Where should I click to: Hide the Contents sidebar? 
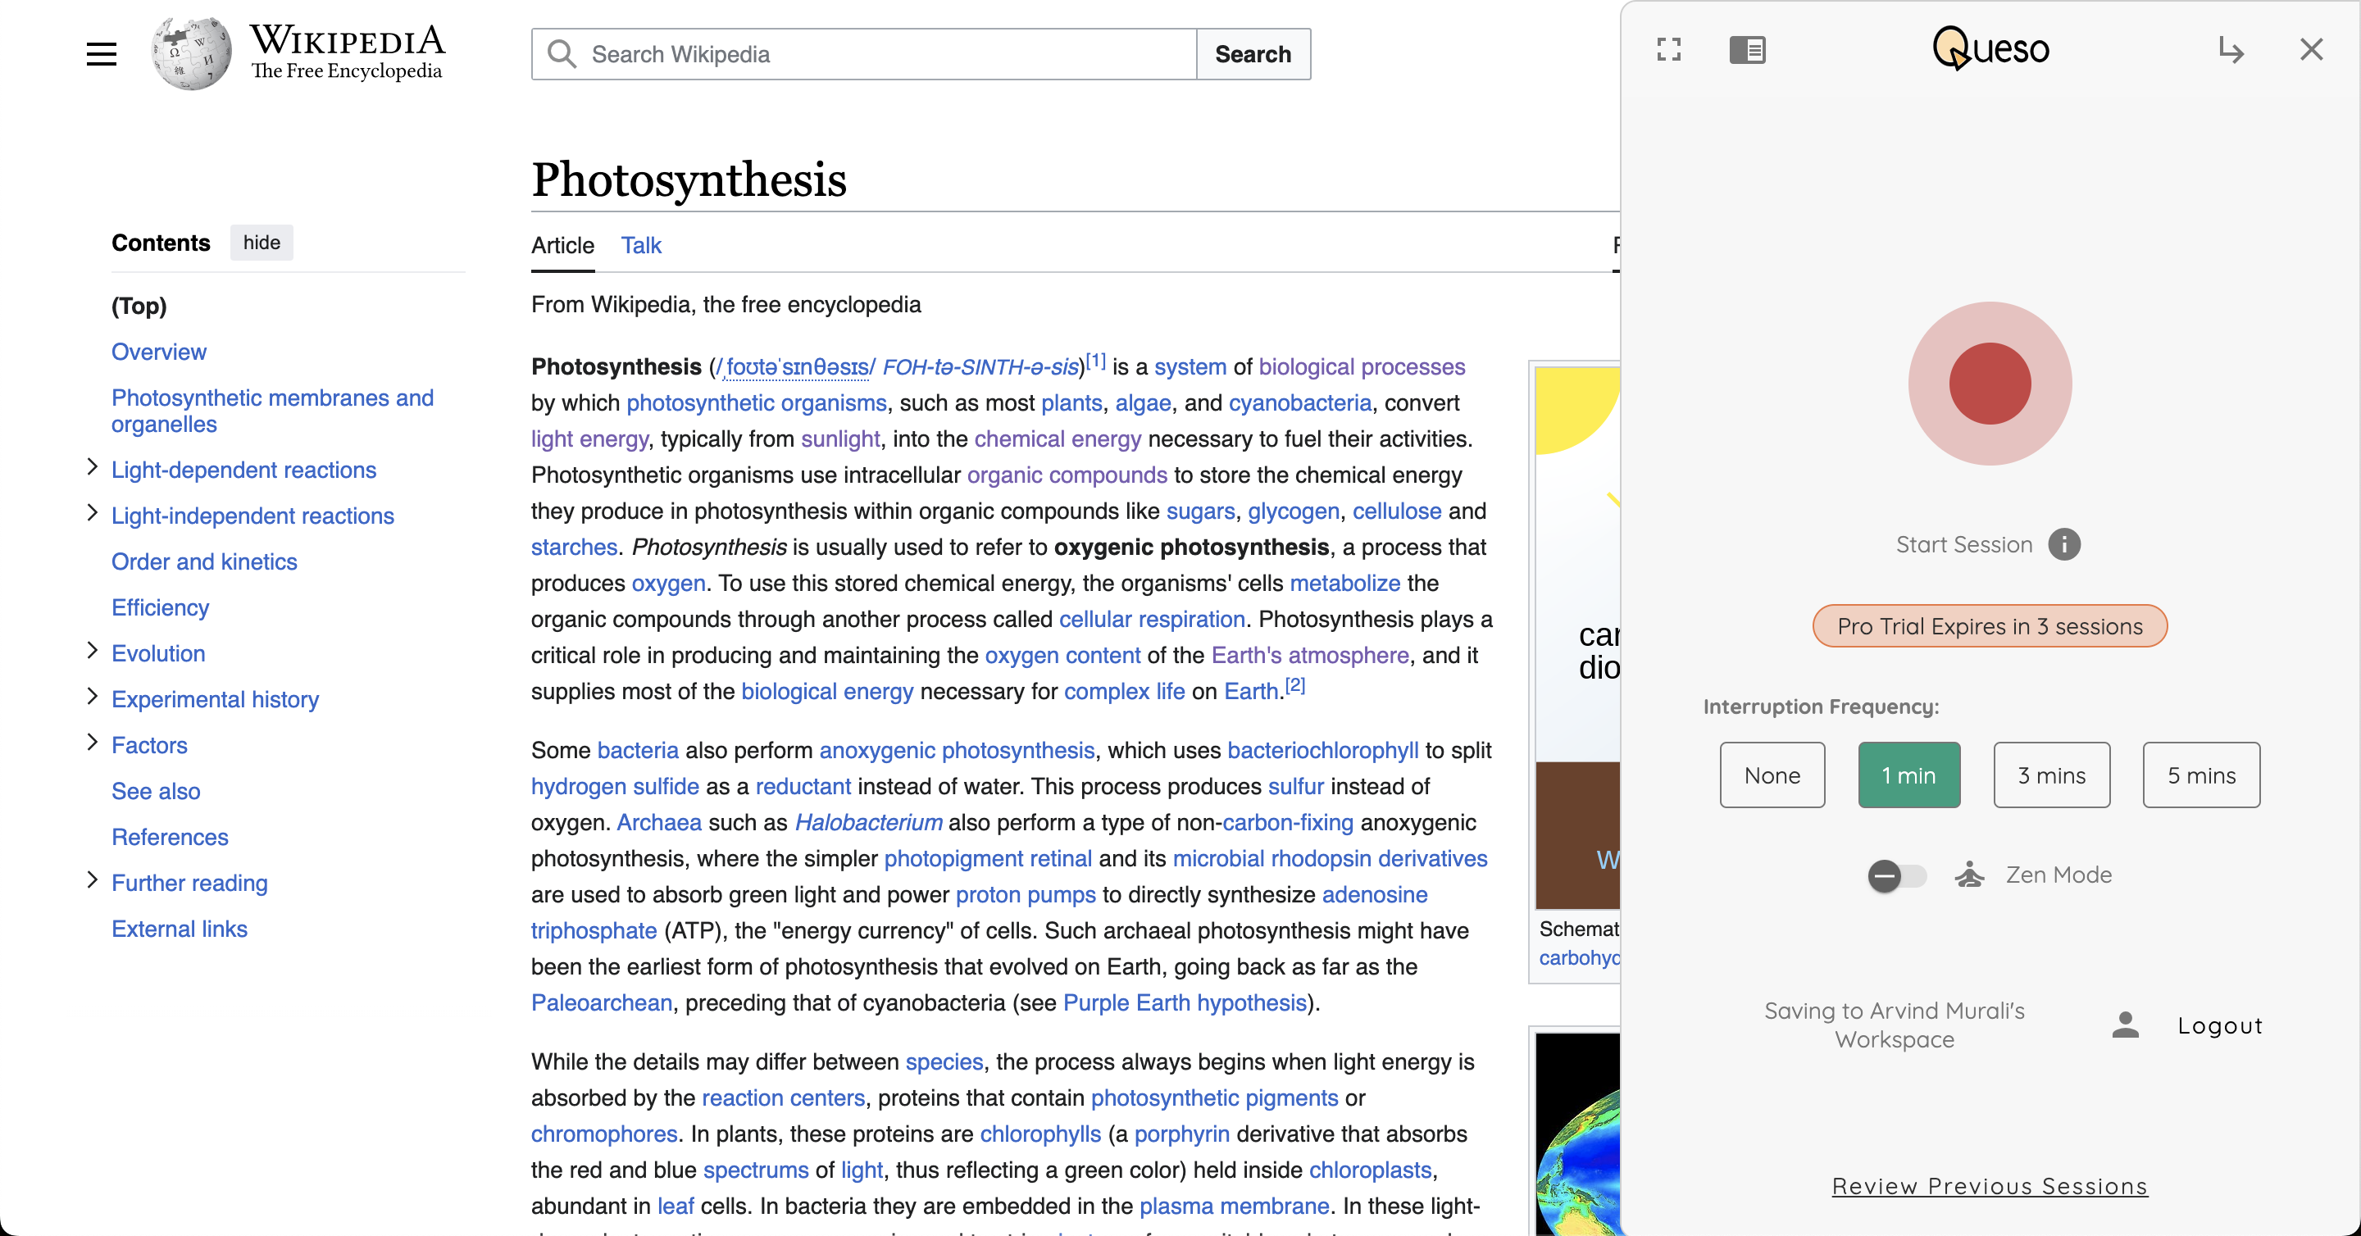(262, 242)
